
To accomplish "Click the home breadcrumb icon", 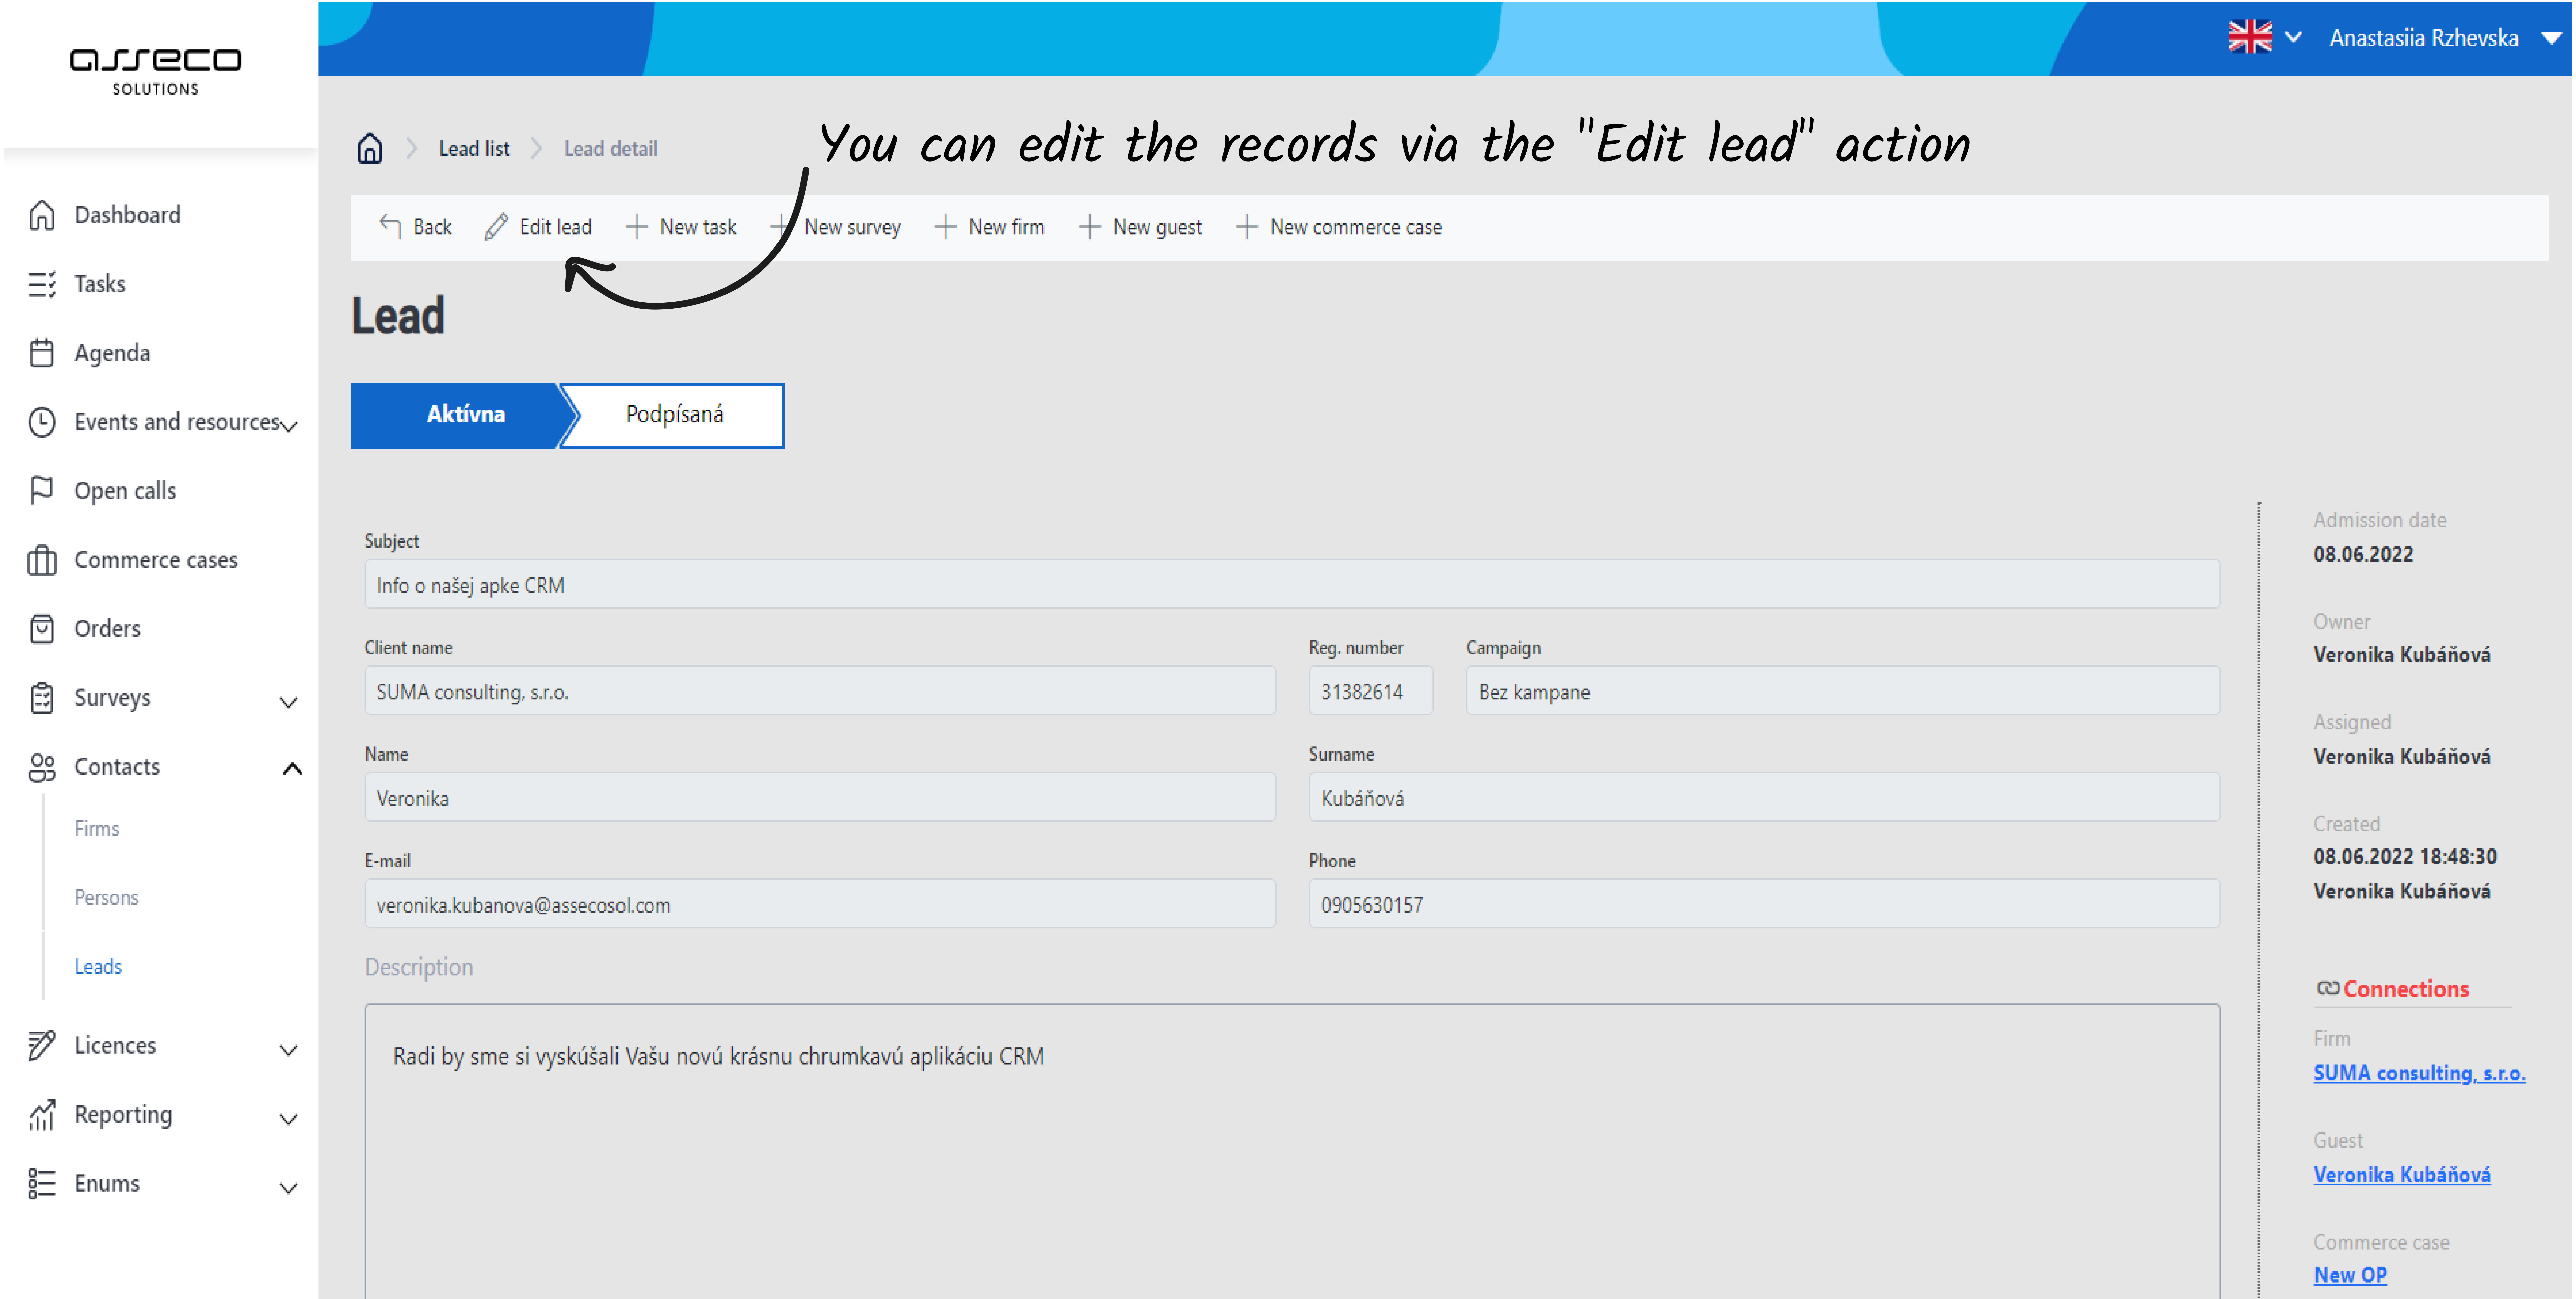I will tap(370, 148).
